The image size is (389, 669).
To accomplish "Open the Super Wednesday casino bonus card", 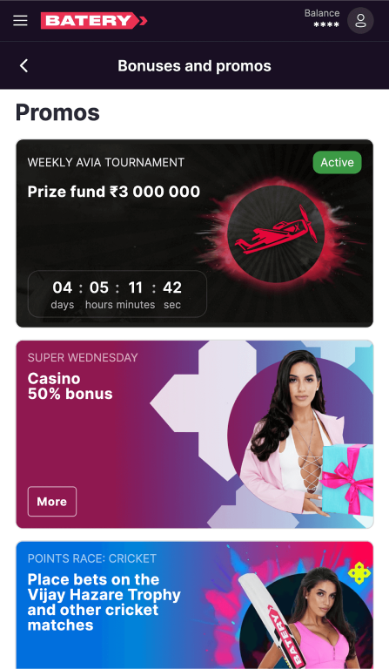I will click(x=195, y=435).
